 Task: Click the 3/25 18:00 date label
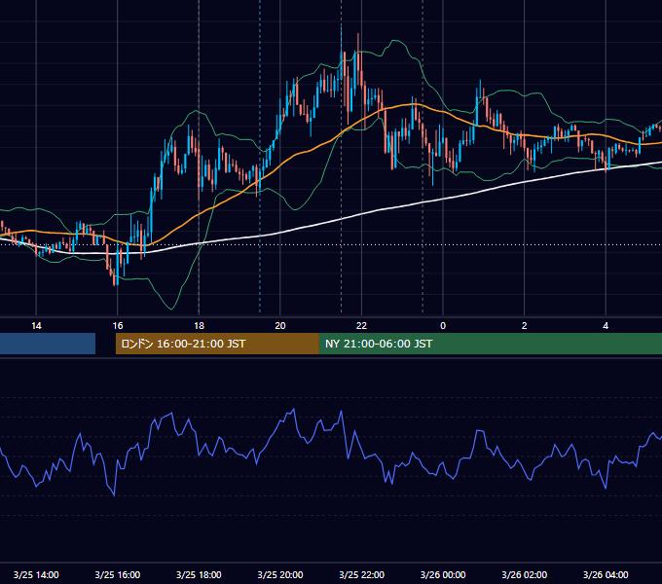tap(199, 574)
